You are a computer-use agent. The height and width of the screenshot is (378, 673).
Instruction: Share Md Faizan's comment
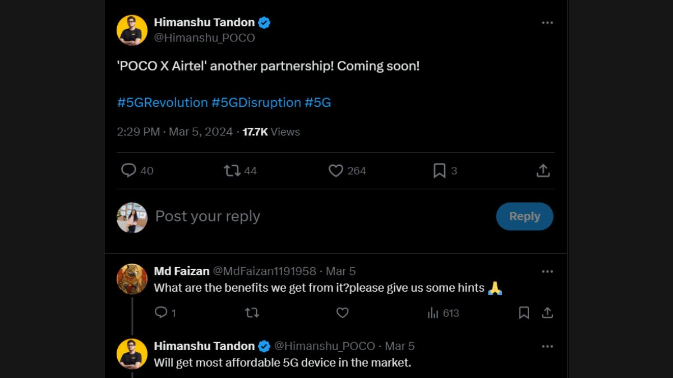(547, 312)
